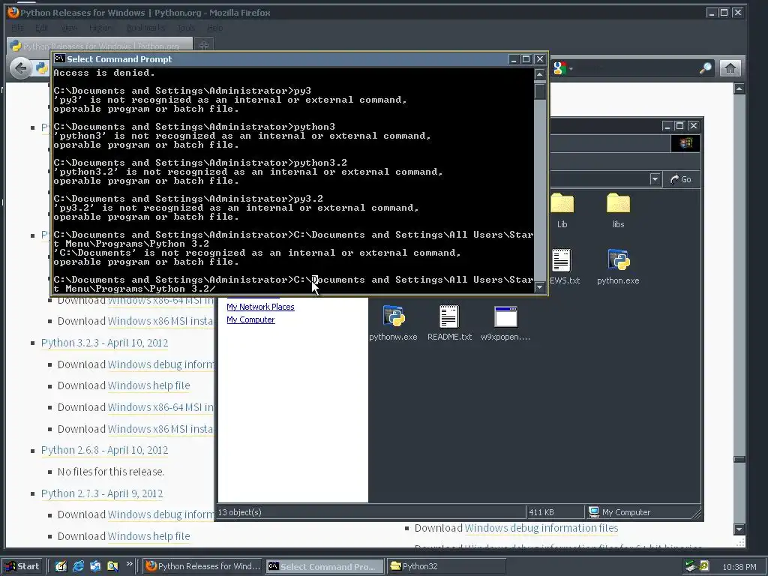Image resolution: width=768 pixels, height=576 pixels.
Task: Select the Lib folder in Explorer window
Action: pyautogui.click(x=562, y=211)
